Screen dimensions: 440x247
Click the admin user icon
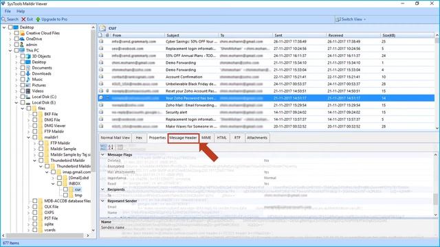(x=22, y=45)
